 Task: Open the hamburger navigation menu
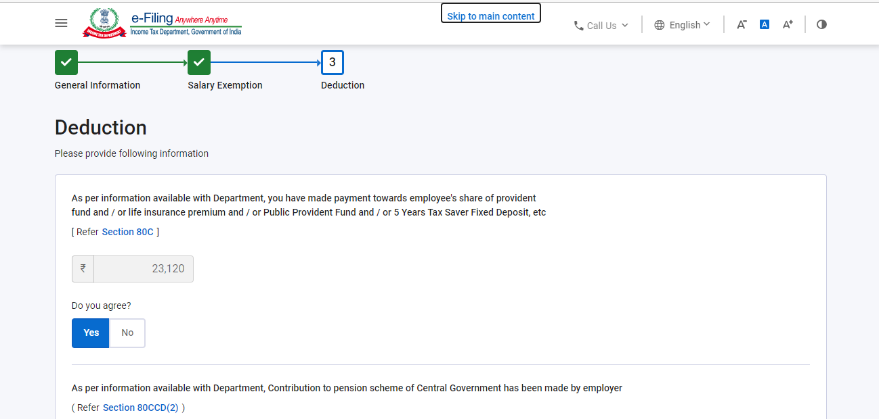pos(61,23)
